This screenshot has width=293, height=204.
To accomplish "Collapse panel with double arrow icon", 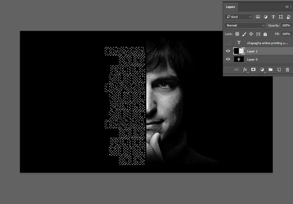I will coord(287,7).
